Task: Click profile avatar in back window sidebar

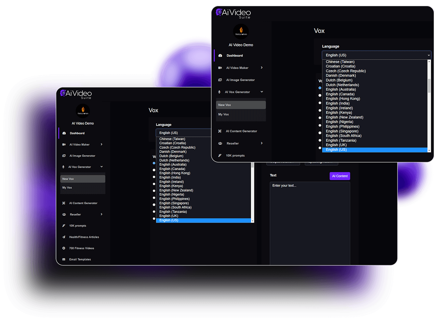Action: tap(83, 111)
